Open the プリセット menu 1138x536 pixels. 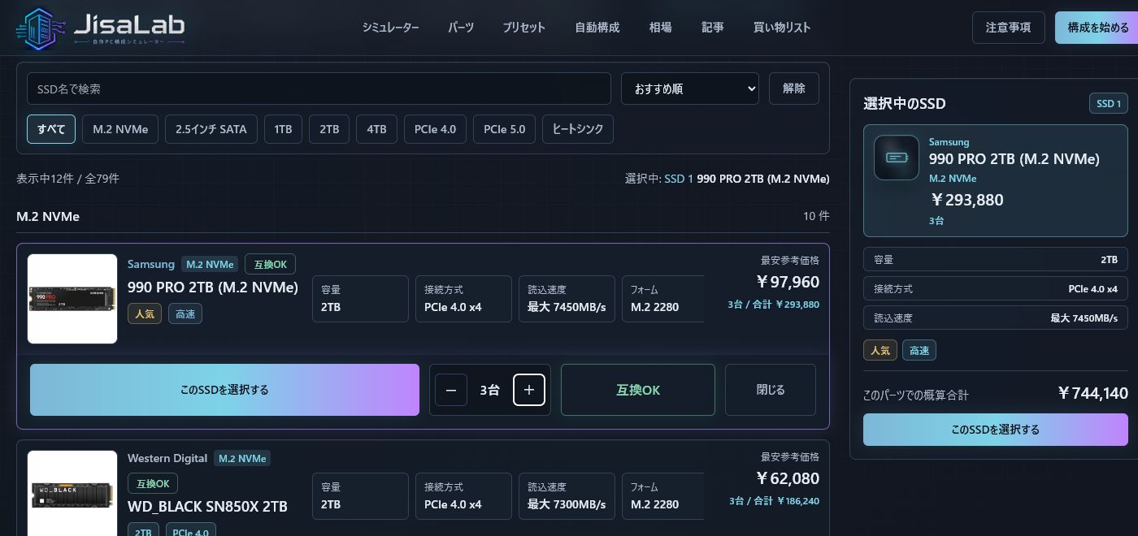coord(524,28)
